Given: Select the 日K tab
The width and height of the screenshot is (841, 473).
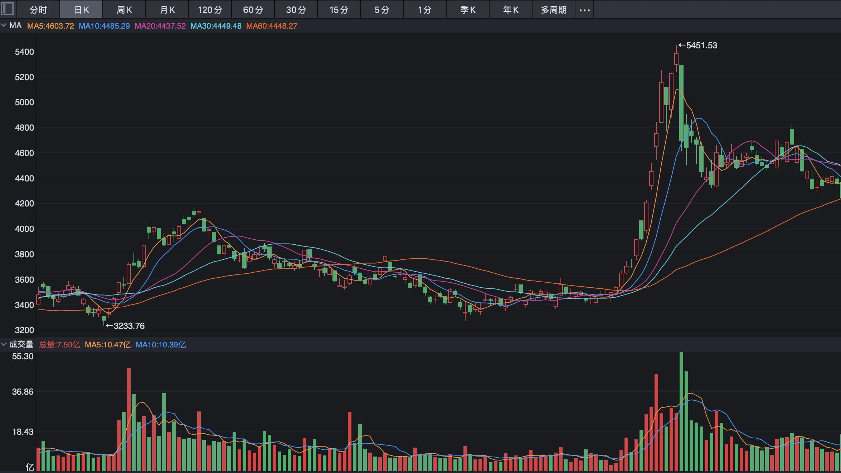Looking at the screenshot, I should [81, 10].
